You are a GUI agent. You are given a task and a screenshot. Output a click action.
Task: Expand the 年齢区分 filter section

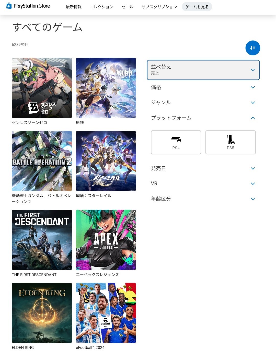(203, 199)
